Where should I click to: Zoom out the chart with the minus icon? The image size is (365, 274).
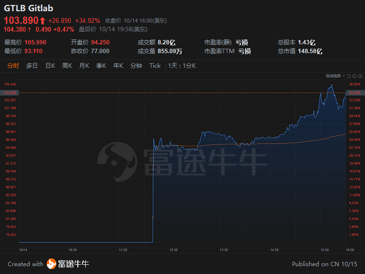(354, 76)
